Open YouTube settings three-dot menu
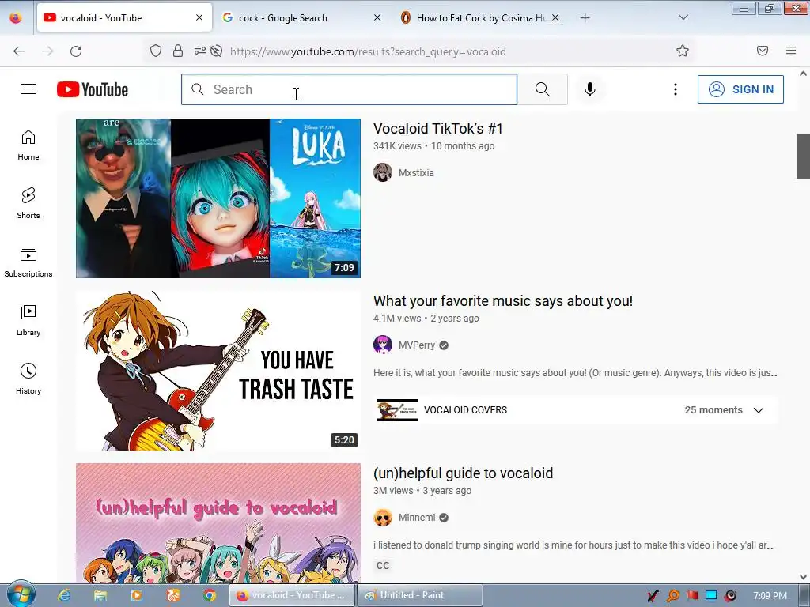This screenshot has height=607, width=810. (676, 89)
